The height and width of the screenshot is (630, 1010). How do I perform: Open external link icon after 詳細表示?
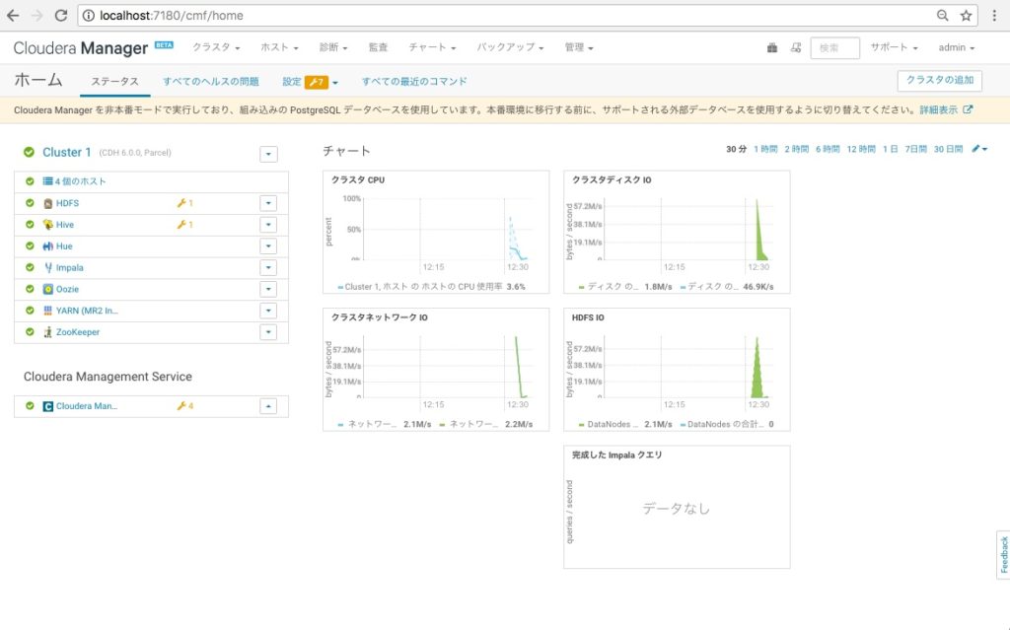(968, 110)
